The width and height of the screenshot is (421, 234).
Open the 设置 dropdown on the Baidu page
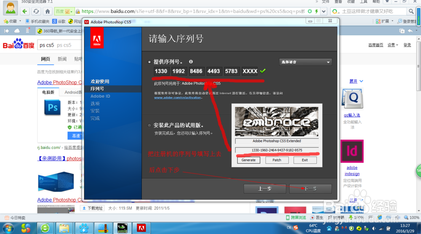pos(392,45)
